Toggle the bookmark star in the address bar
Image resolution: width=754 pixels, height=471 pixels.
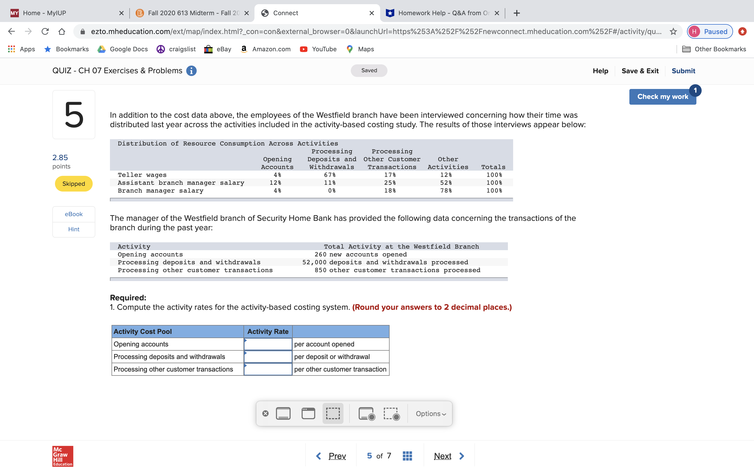[673, 31]
